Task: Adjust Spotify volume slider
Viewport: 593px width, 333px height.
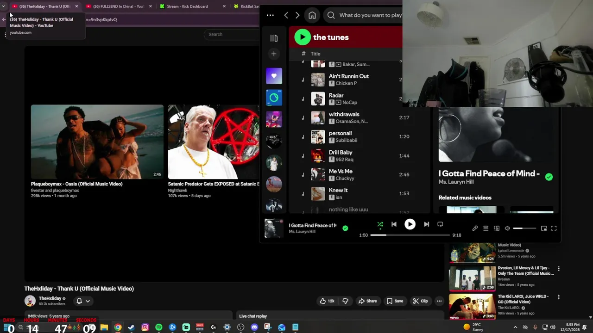Action: click(524, 228)
